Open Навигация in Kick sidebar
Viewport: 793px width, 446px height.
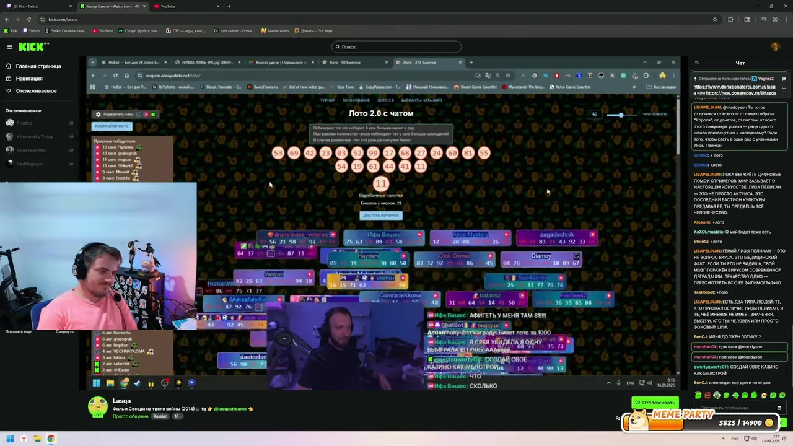click(25, 78)
